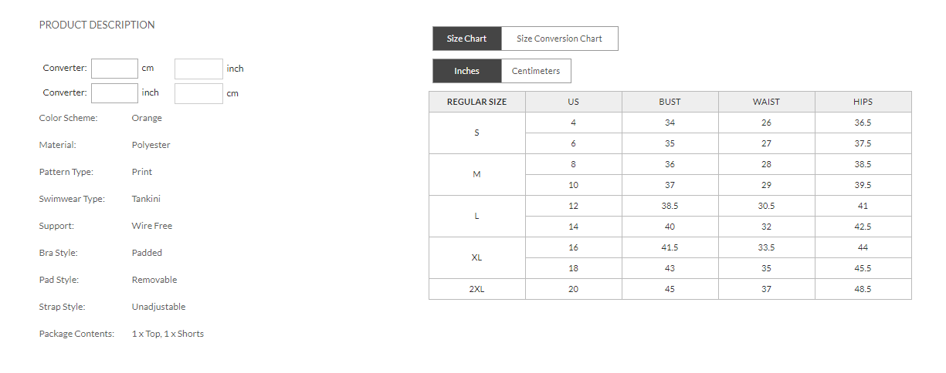Select the S size cell in the table
The height and width of the screenshot is (373, 946).
pos(476,133)
